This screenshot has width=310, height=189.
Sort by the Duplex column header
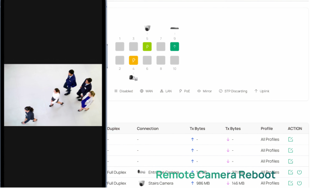(x=114, y=129)
